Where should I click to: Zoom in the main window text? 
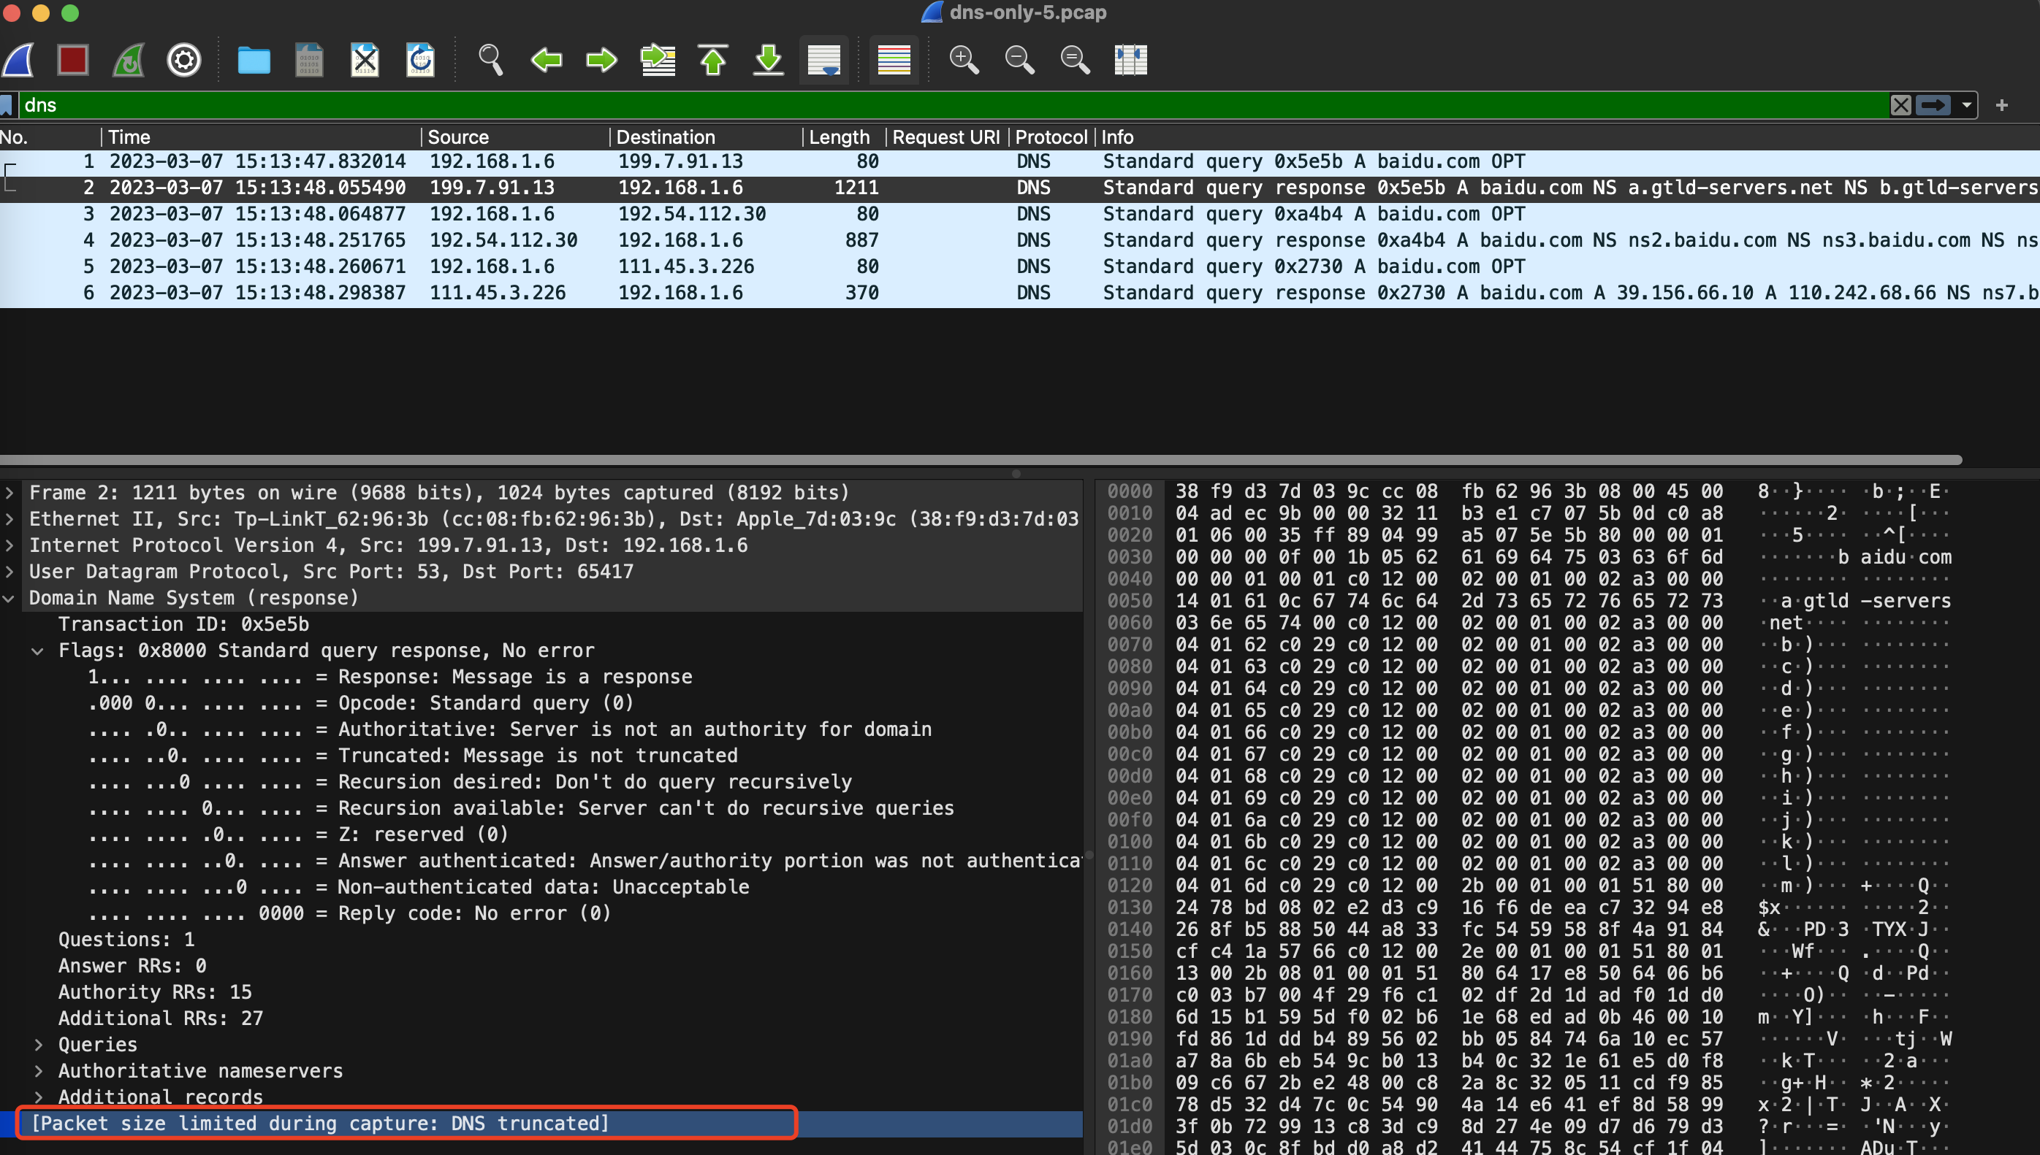pyautogui.click(x=964, y=59)
